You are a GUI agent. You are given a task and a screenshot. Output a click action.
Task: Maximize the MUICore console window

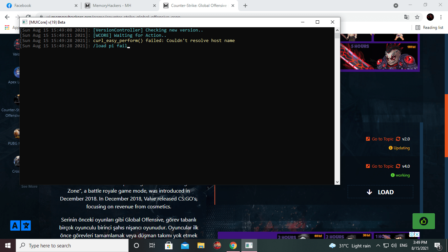tap(317, 22)
